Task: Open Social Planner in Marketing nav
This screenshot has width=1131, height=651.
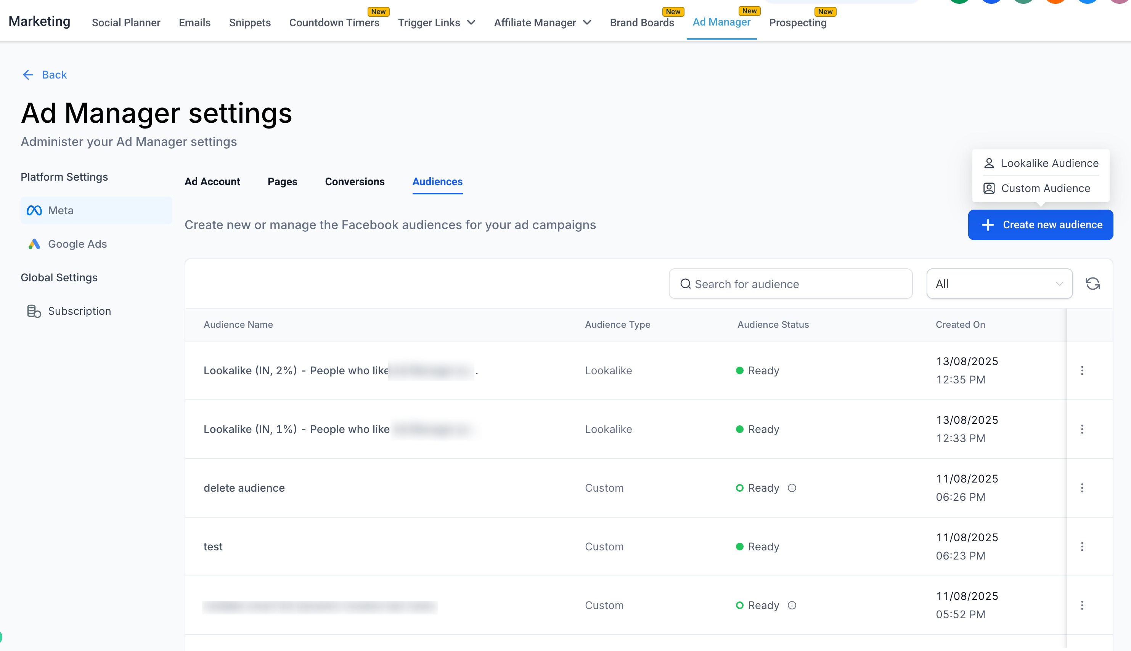Action: coord(126,23)
